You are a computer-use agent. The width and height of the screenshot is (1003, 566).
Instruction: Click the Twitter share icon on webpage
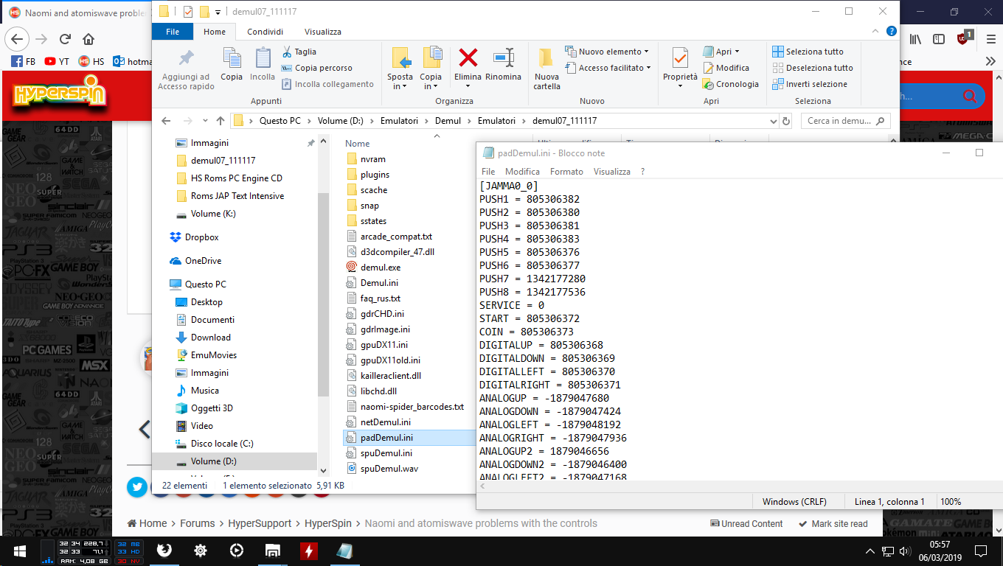coord(137,486)
